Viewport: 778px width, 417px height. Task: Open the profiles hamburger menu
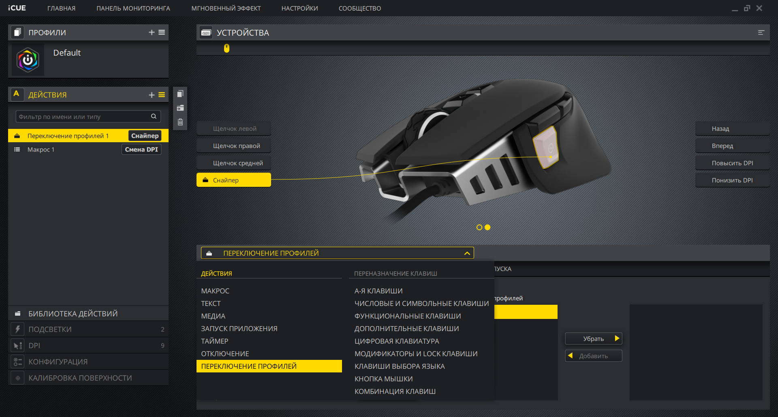(162, 32)
